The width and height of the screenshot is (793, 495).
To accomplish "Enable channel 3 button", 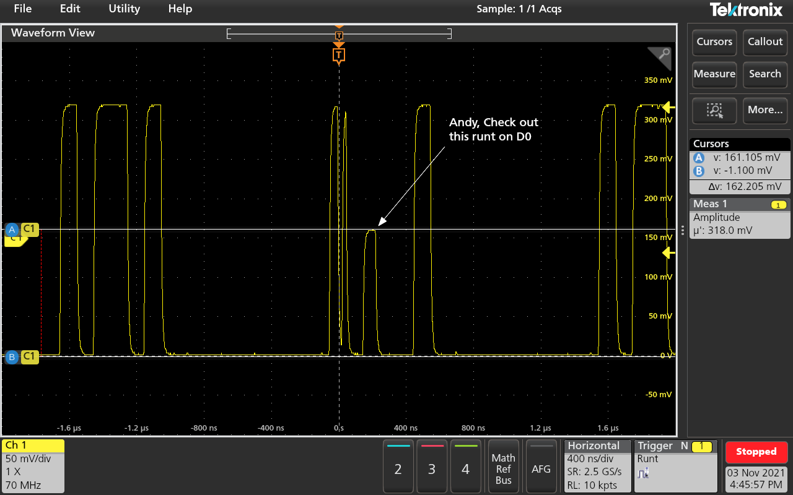I will [432, 465].
